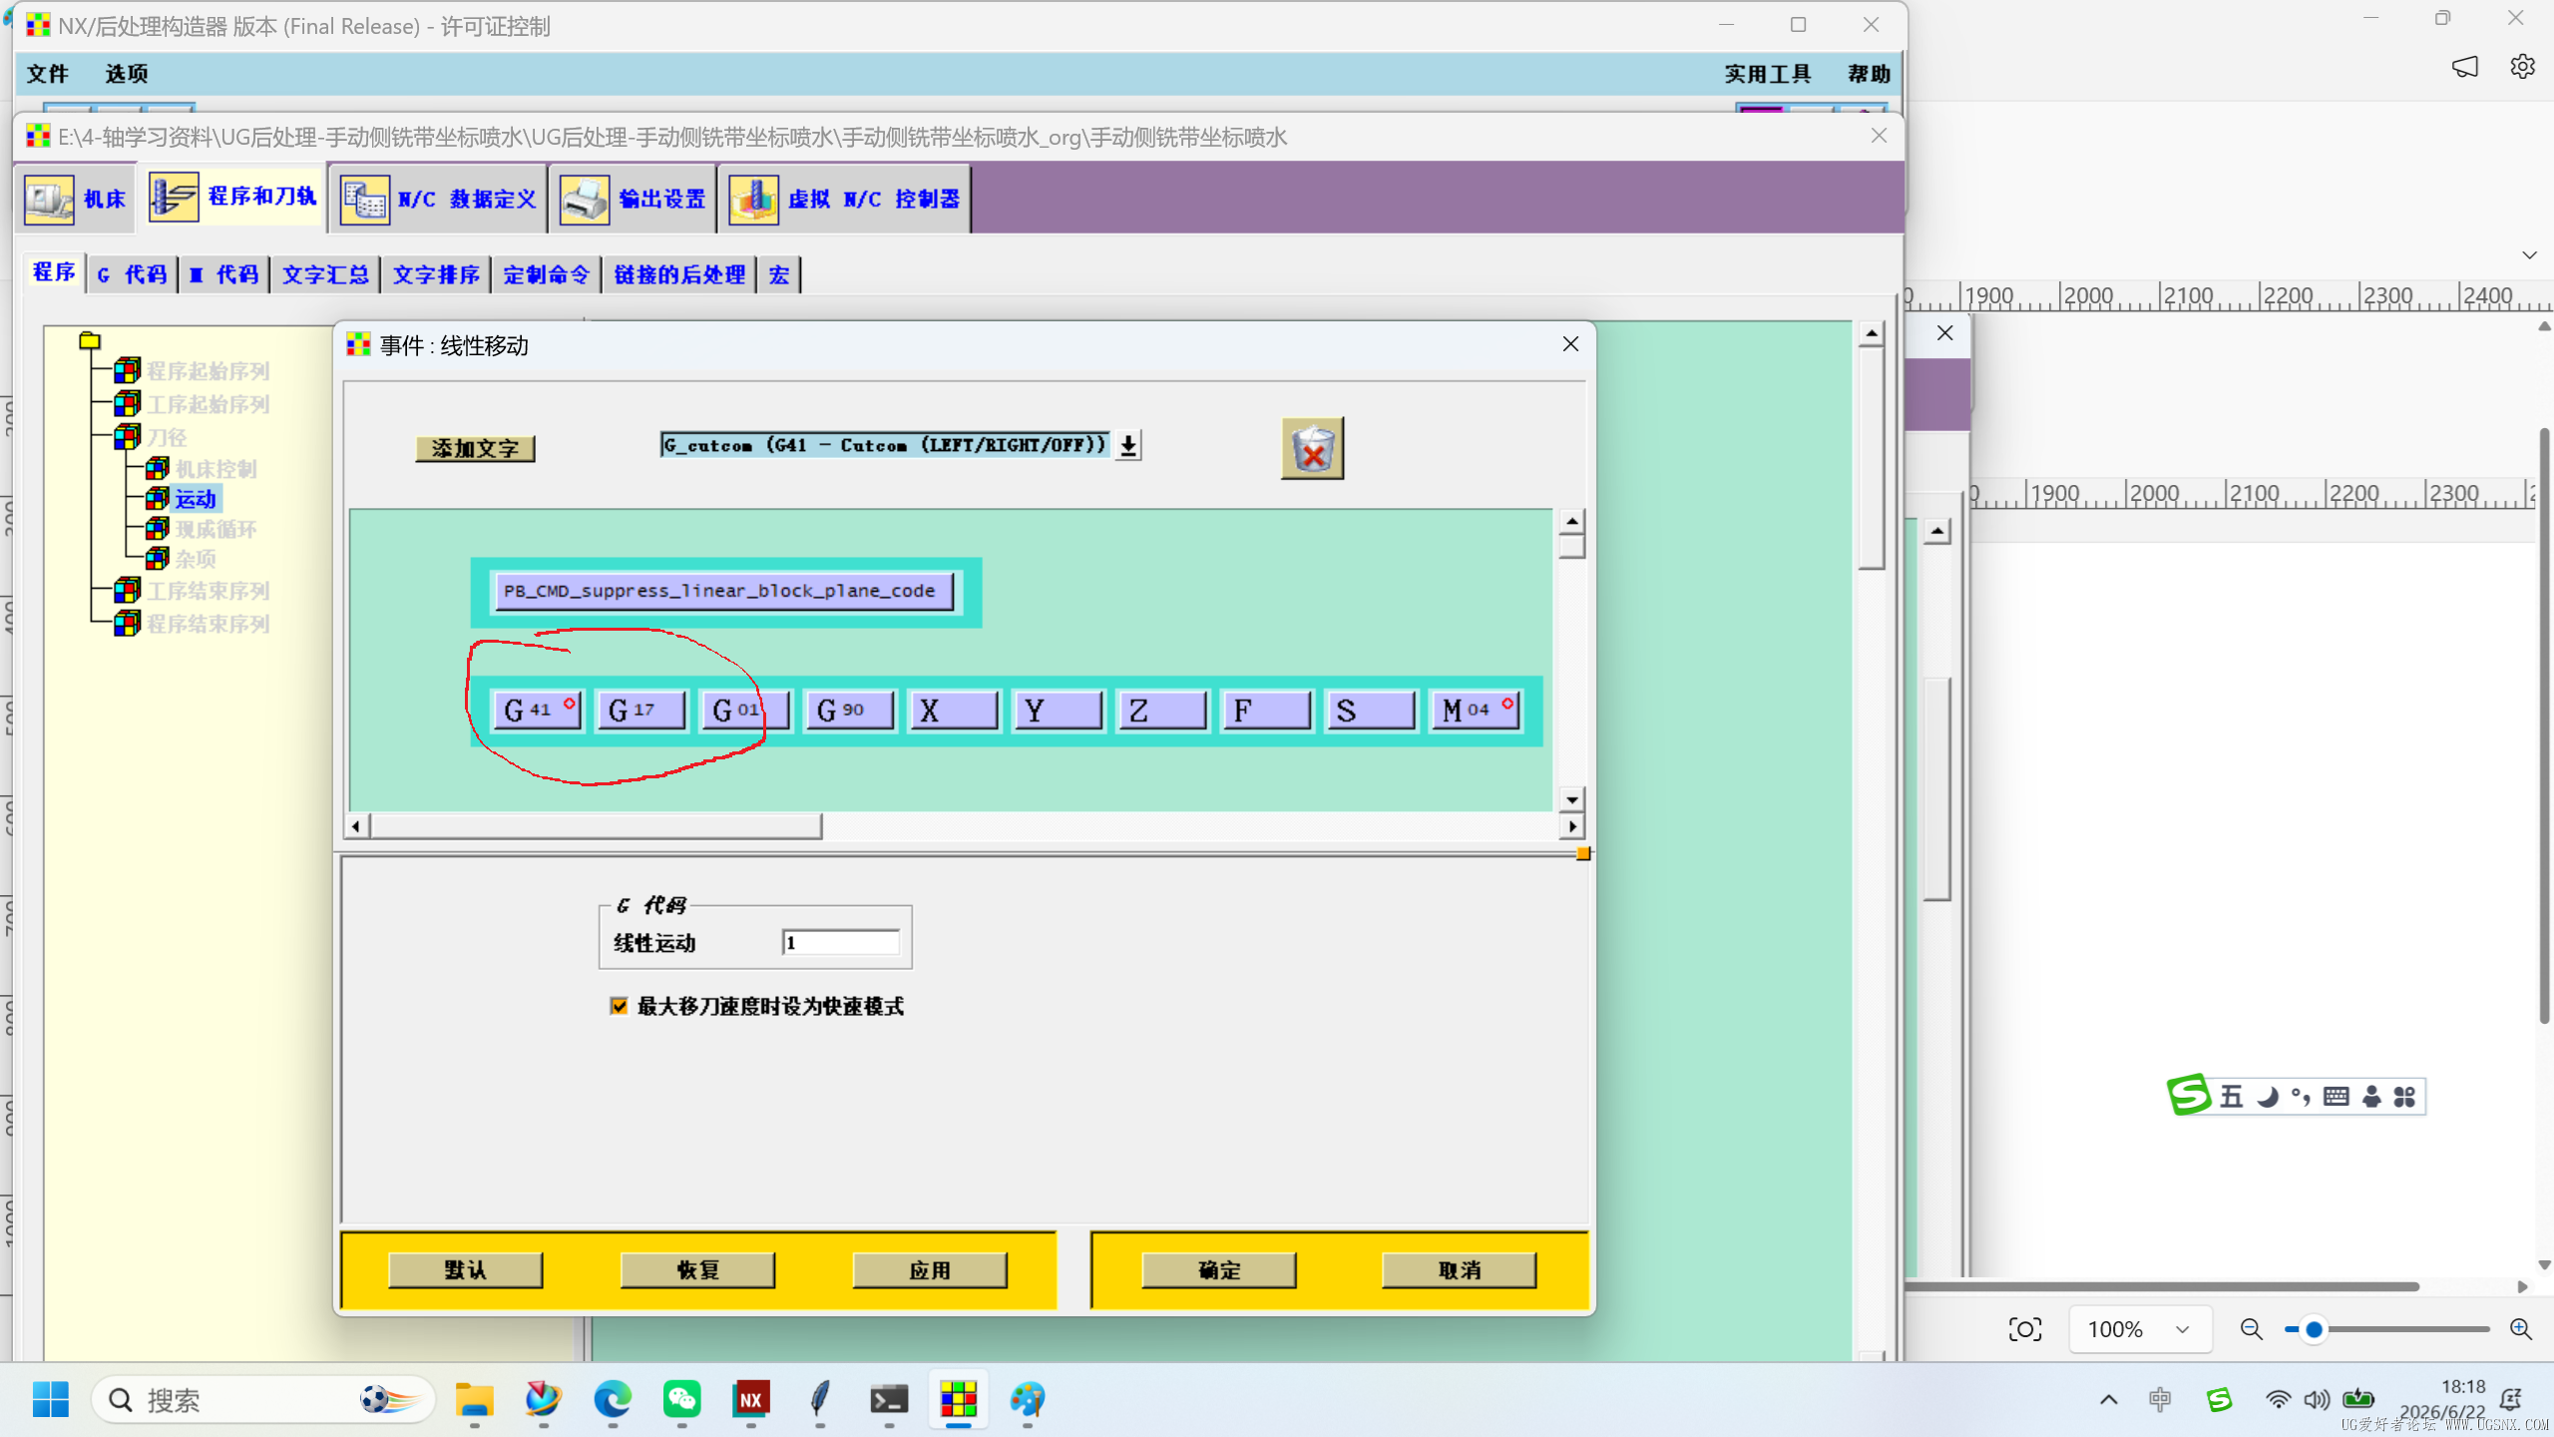Select the 定制命令 sub-tab
This screenshot has width=2554, height=1437.
coord(546,274)
